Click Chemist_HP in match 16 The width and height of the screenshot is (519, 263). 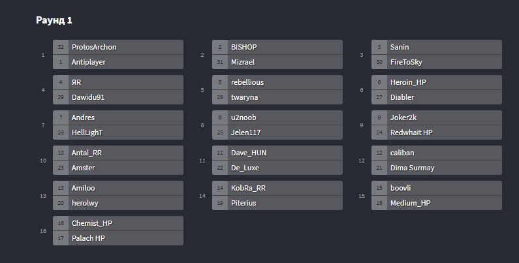pyautogui.click(x=118, y=223)
